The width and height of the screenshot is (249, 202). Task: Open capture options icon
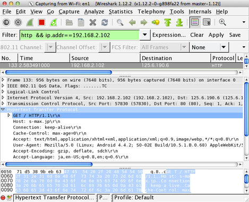click(18, 22)
